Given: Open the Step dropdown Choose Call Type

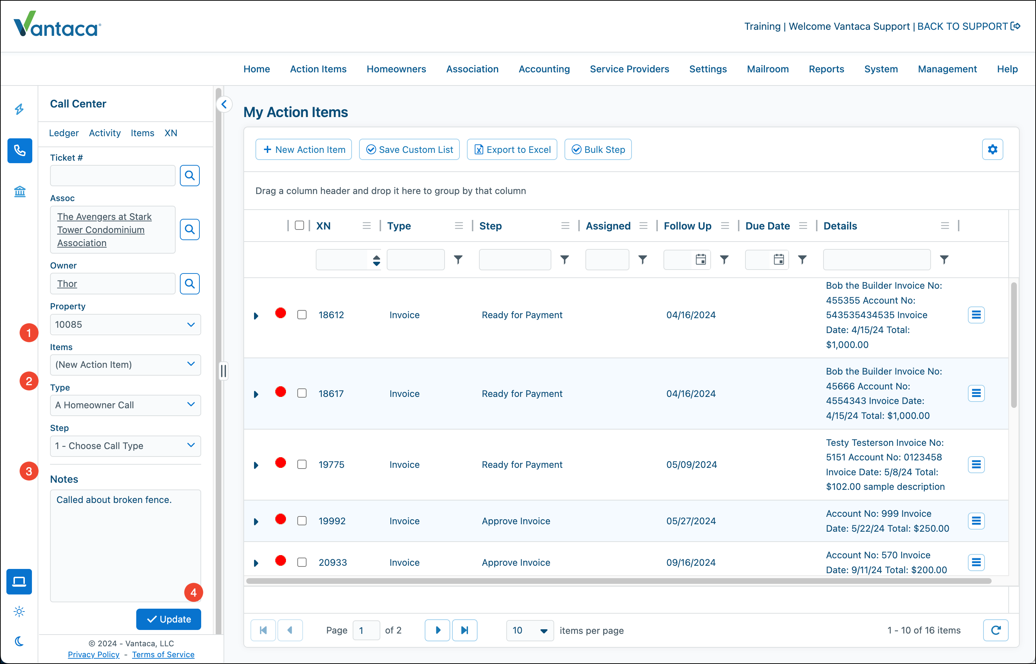Looking at the screenshot, I should click(126, 446).
